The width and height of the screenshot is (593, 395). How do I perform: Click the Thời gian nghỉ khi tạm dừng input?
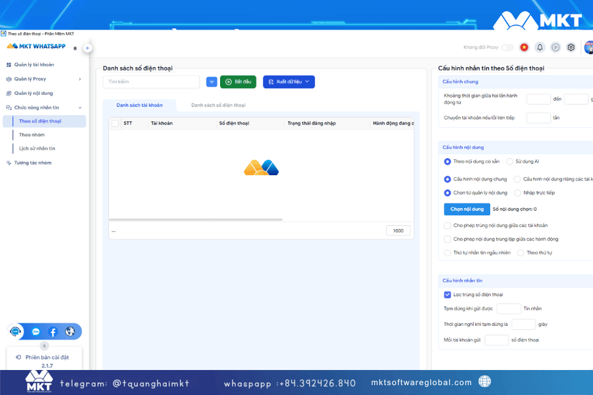pos(523,325)
